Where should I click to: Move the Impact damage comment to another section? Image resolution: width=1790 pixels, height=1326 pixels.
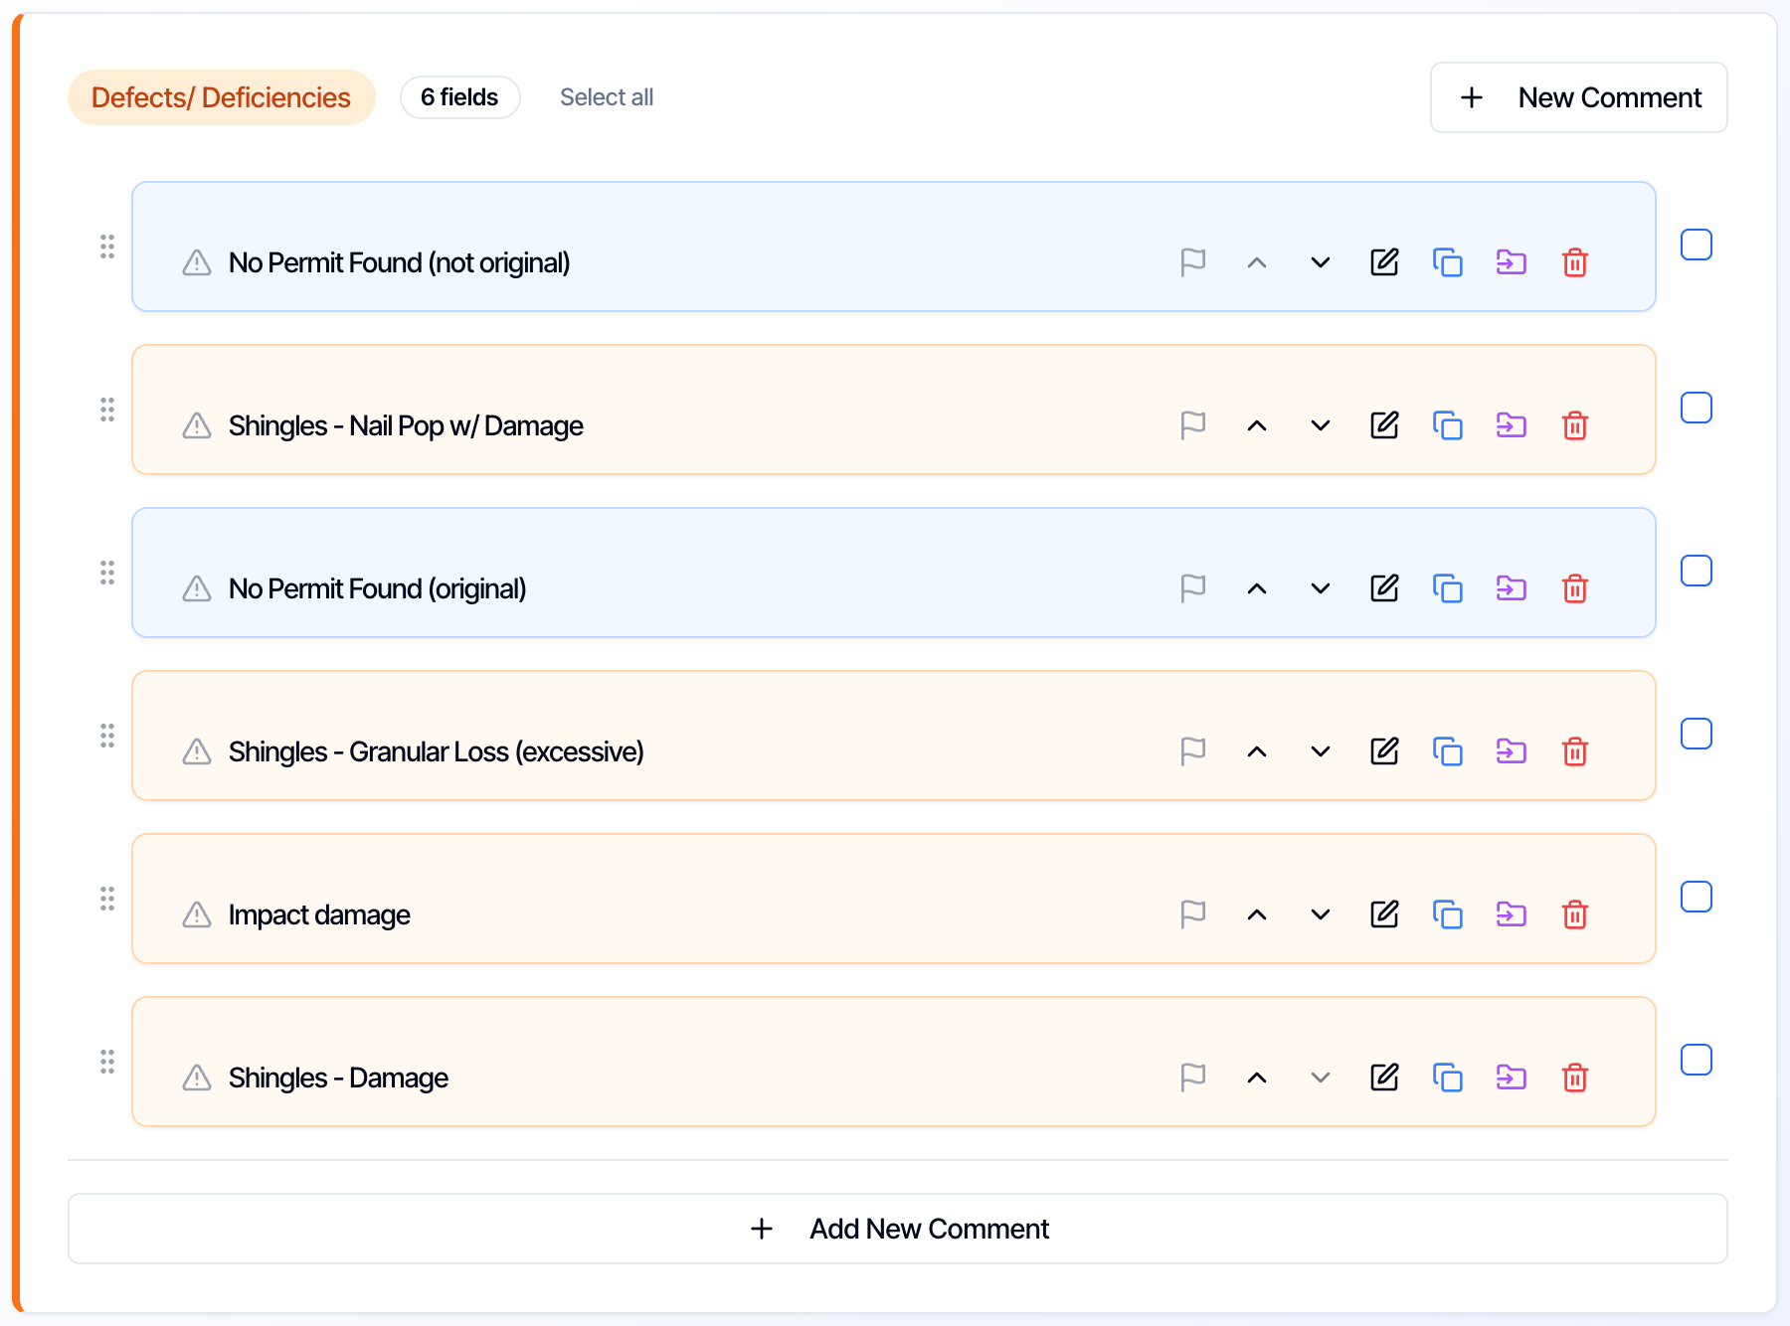tap(1512, 914)
